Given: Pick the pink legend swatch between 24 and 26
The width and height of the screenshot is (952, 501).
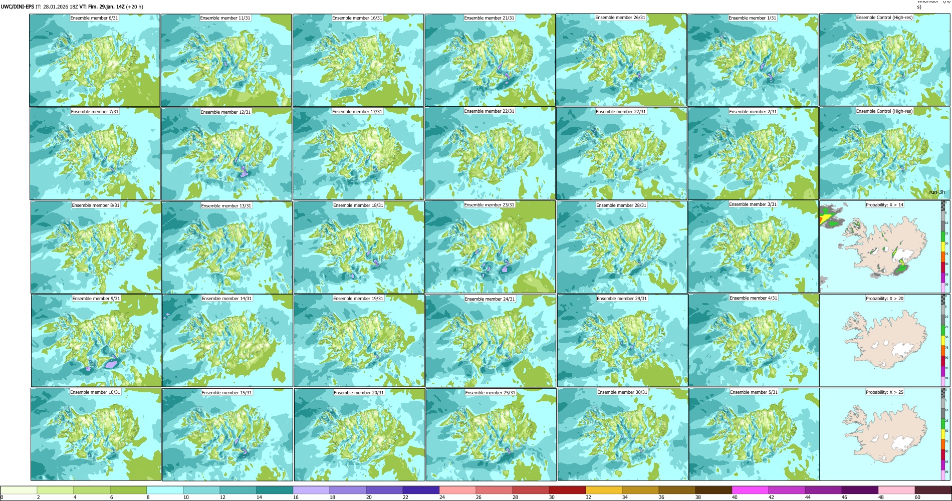Looking at the screenshot, I should pos(457,490).
